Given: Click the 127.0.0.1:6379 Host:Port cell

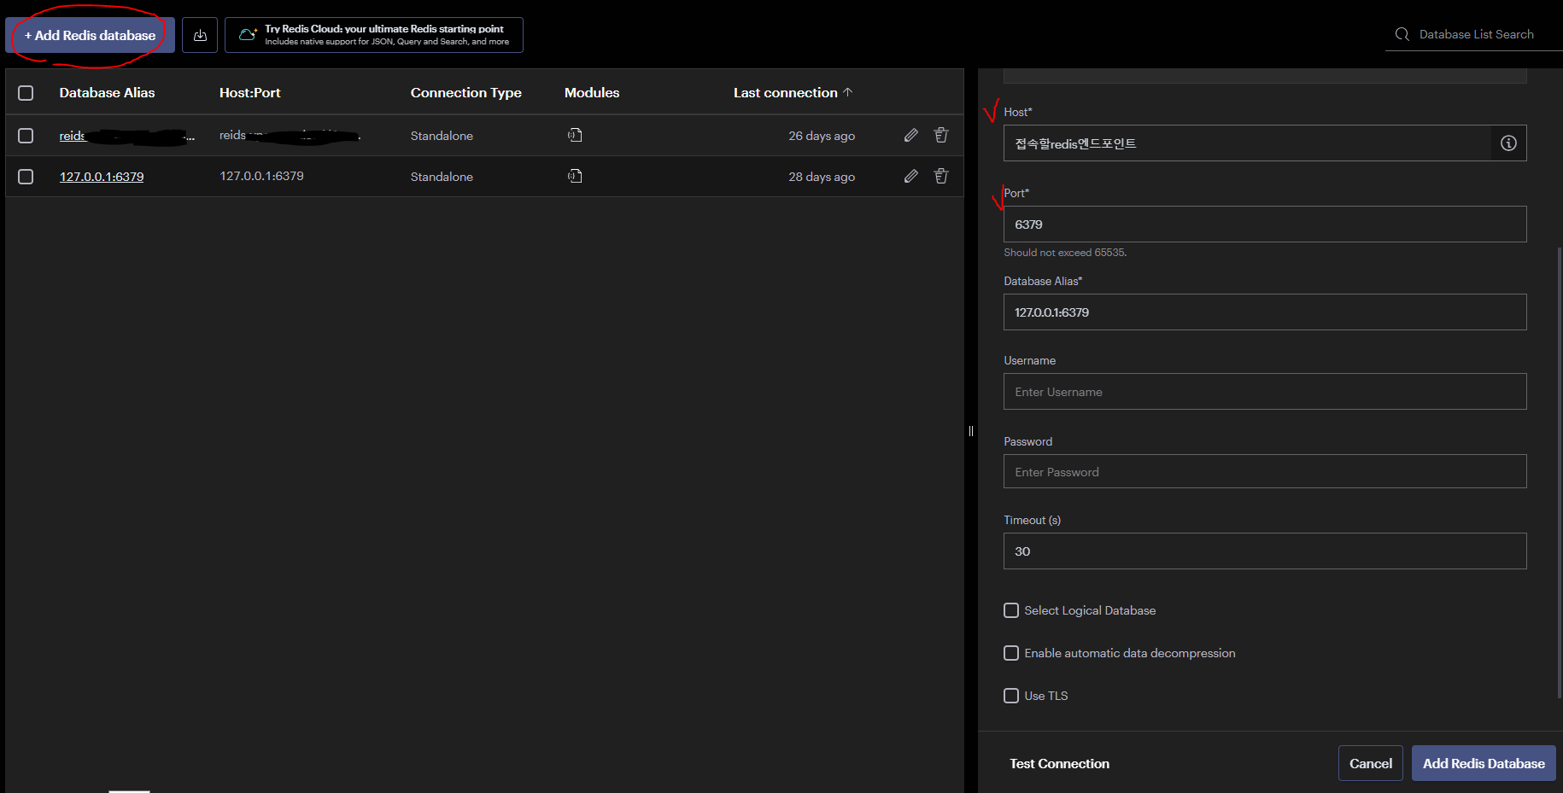Looking at the screenshot, I should [x=261, y=176].
